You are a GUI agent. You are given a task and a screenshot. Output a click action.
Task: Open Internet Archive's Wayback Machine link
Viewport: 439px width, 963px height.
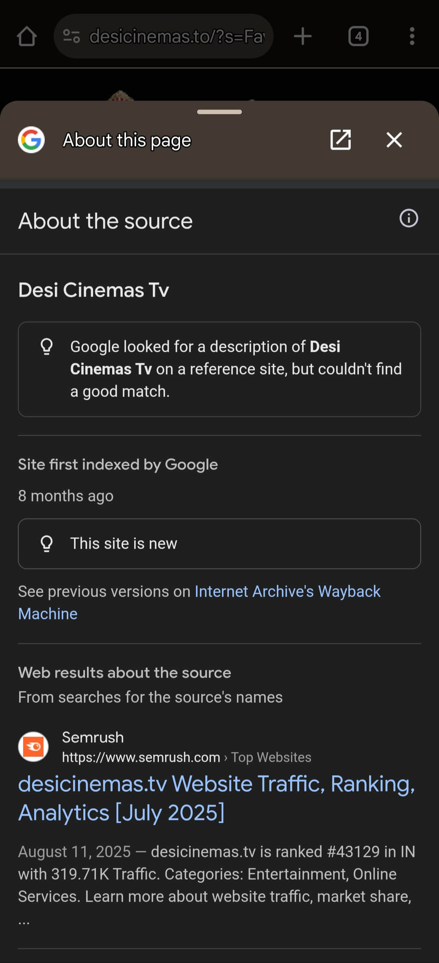click(x=199, y=602)
